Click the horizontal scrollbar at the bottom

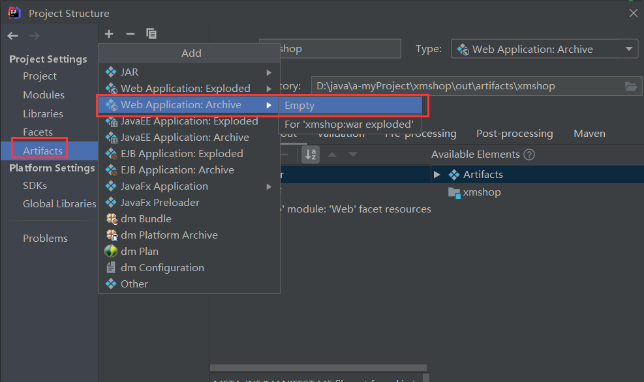click(318, 368)
